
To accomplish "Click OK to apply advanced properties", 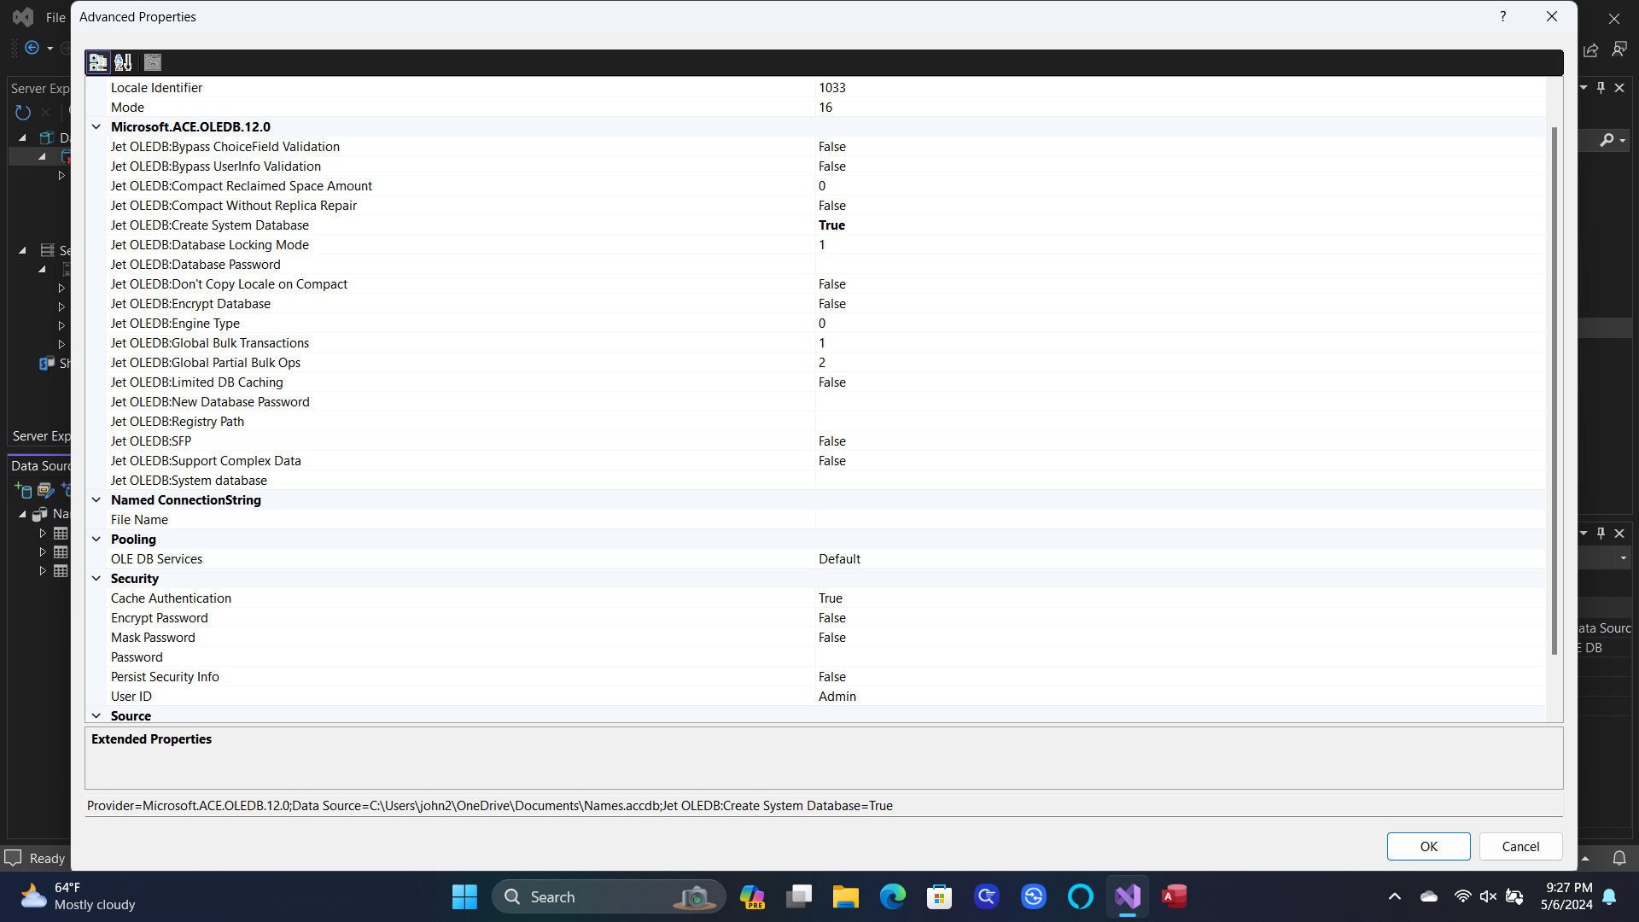I will click(x=1429, y=846).
